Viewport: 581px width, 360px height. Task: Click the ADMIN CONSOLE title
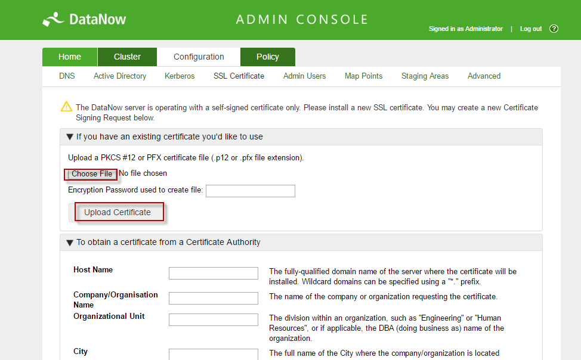tap(302, 19)
